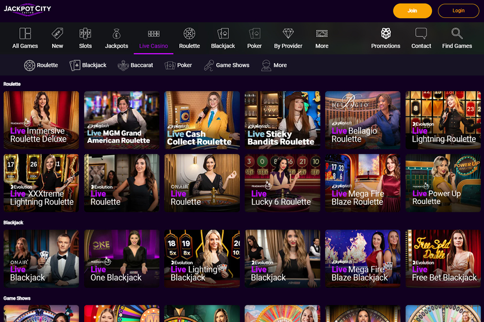
Task: Launch Live Lucky 6 Roulette
Action: [283, 183]
